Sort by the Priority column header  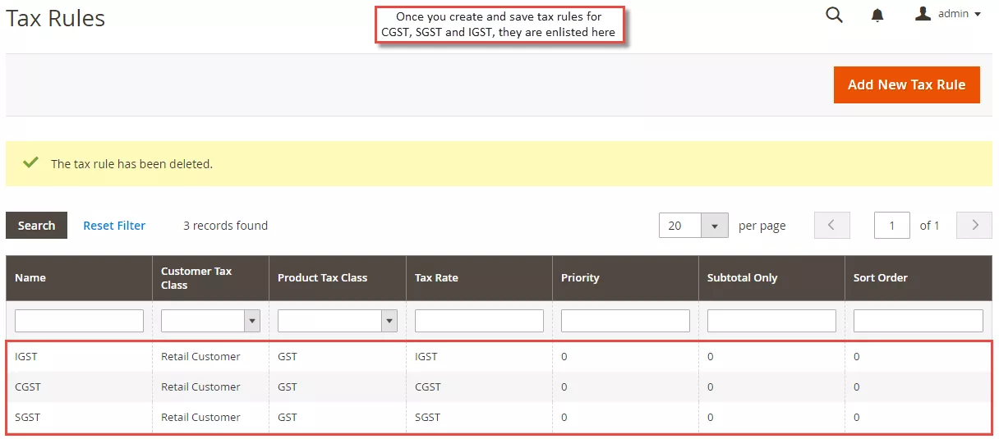(x=580, y=278)
